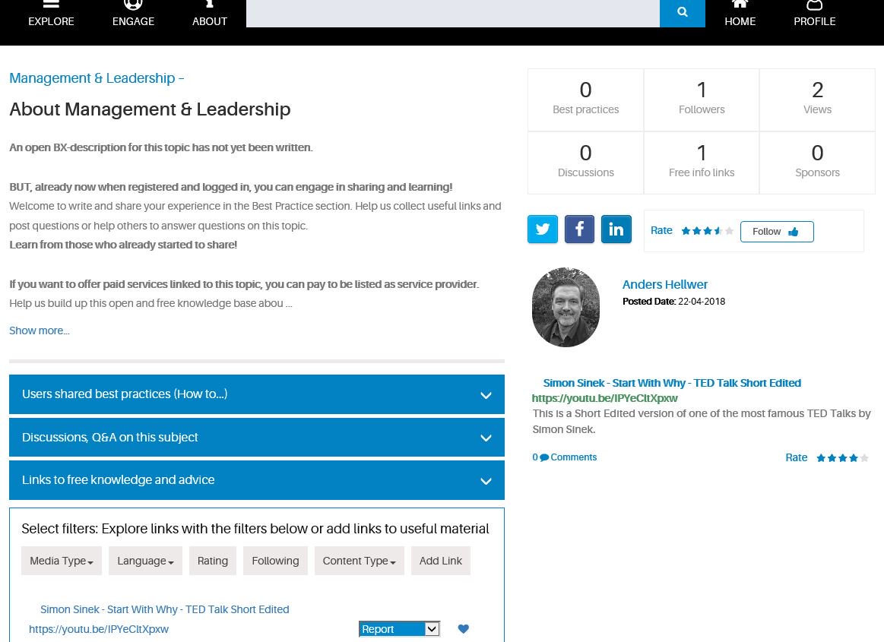Screen dimensions: 884x642
Task: Go to HOME page
Action: click(740, 14)
